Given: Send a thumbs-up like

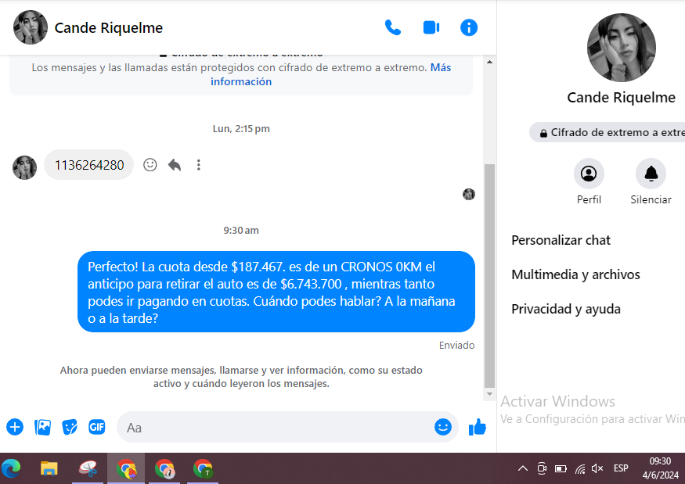Looking at the screenshot, I should point(477,427).
